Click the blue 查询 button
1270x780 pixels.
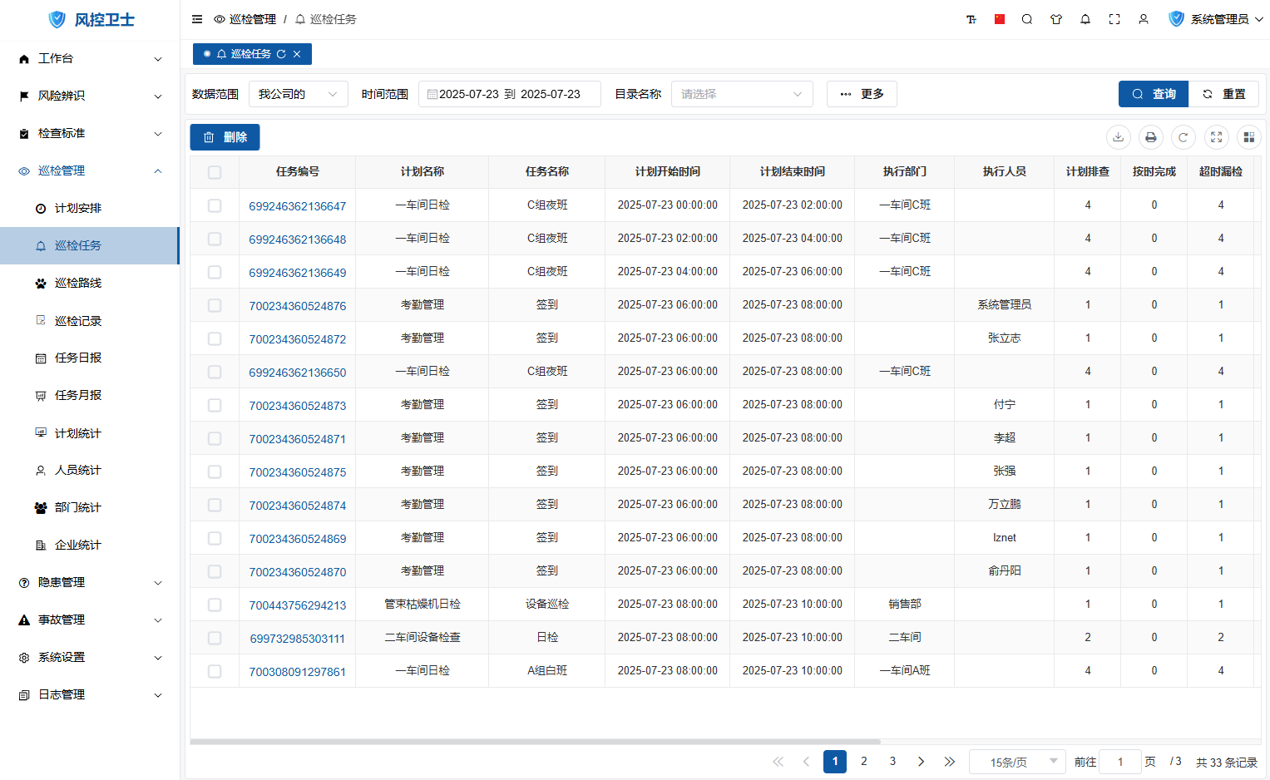click(1153, 94)
